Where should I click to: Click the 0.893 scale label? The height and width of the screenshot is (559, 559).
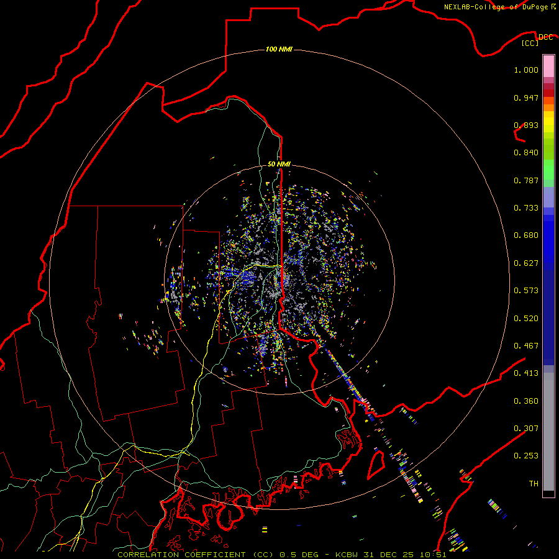(x=526, y=125)
